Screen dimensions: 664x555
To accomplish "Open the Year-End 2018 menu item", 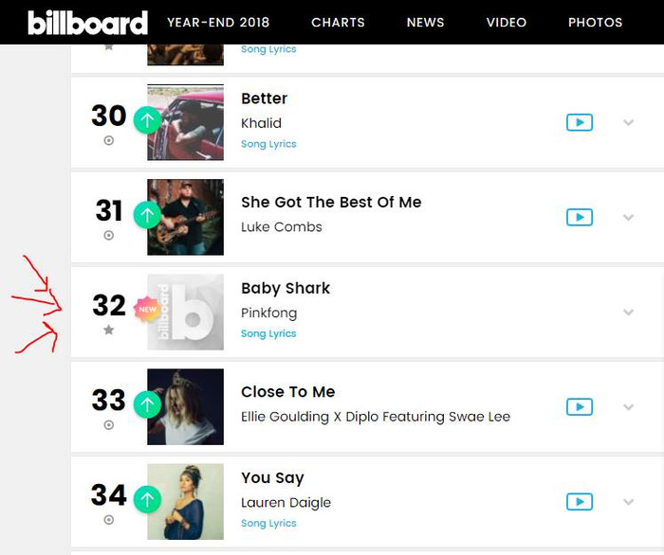I will pos(218,23).
